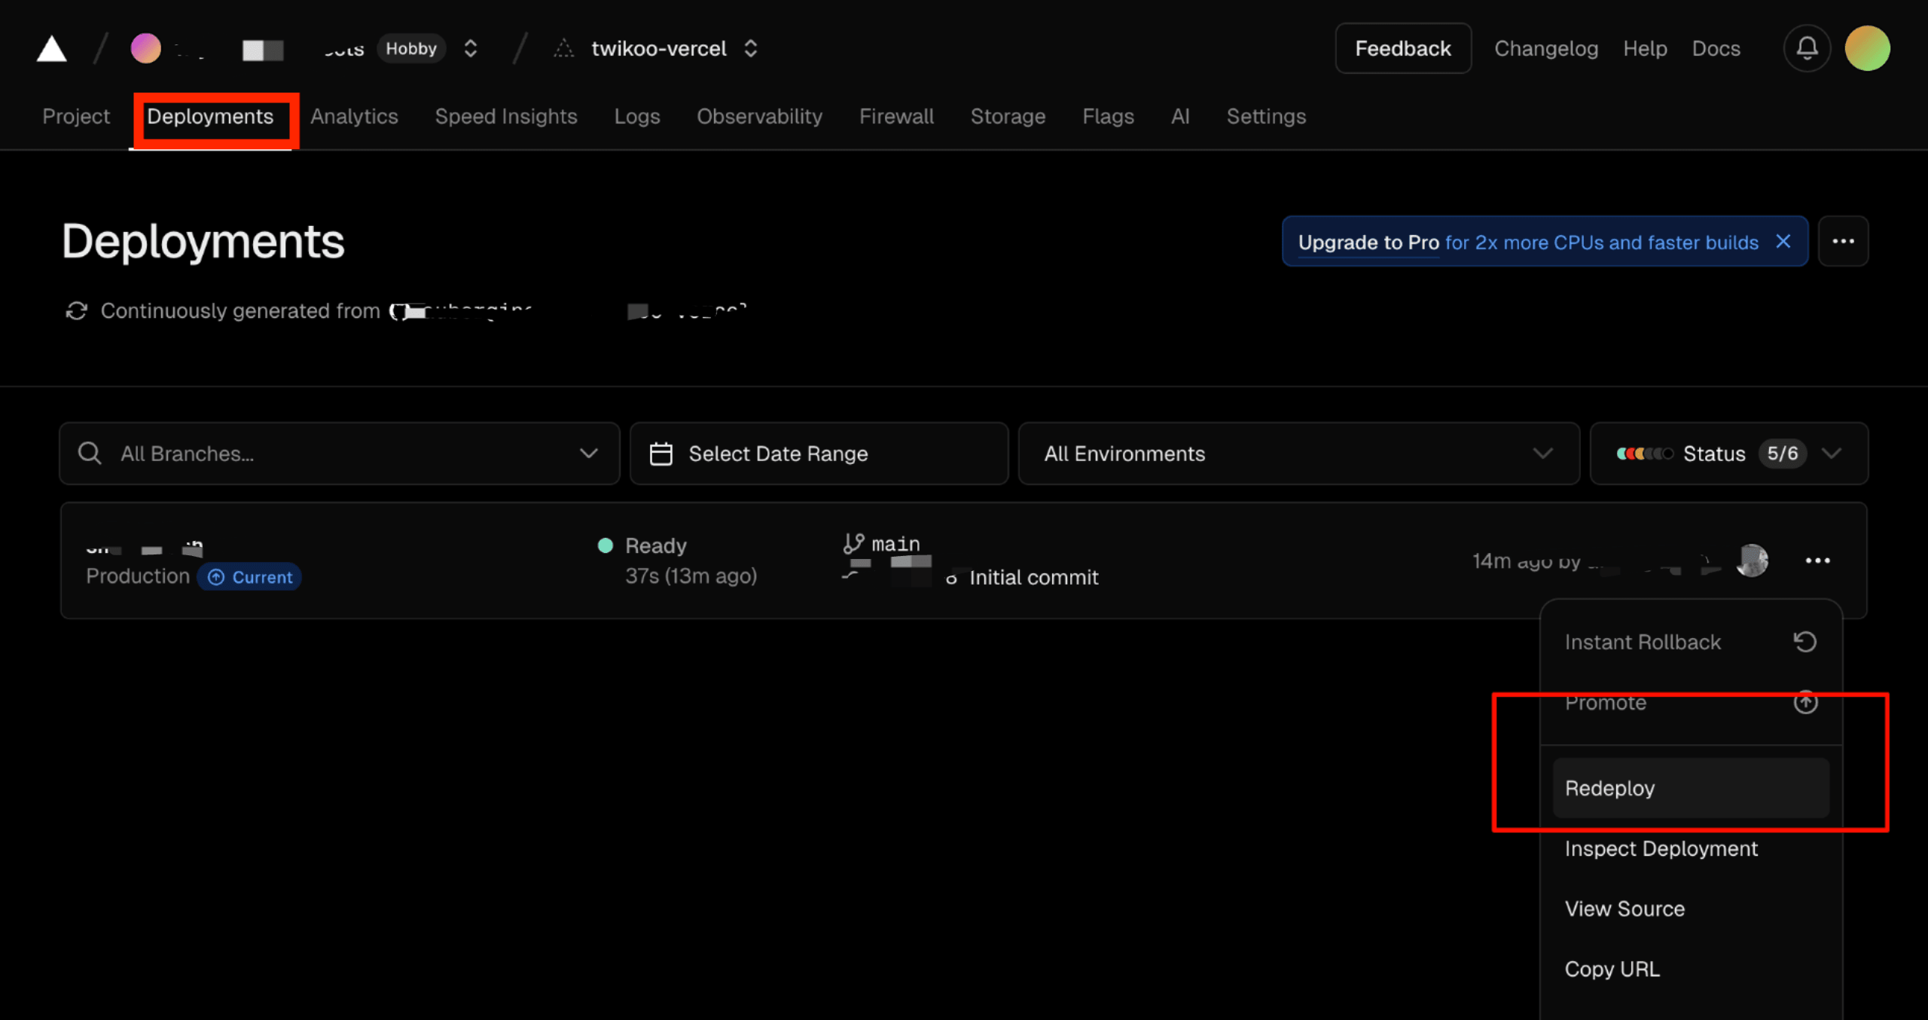Go to the Logs tab
This screenshot has width=1928, height=1020.
point(636,117)
